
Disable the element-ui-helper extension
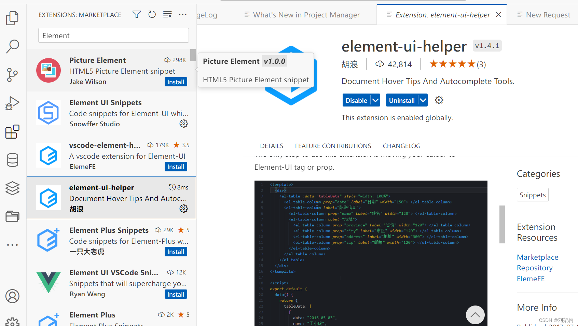(x=356, y=100)
